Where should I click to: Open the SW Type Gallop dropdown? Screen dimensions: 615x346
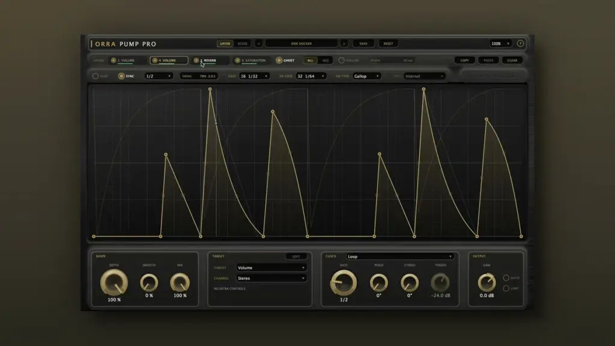366,76
